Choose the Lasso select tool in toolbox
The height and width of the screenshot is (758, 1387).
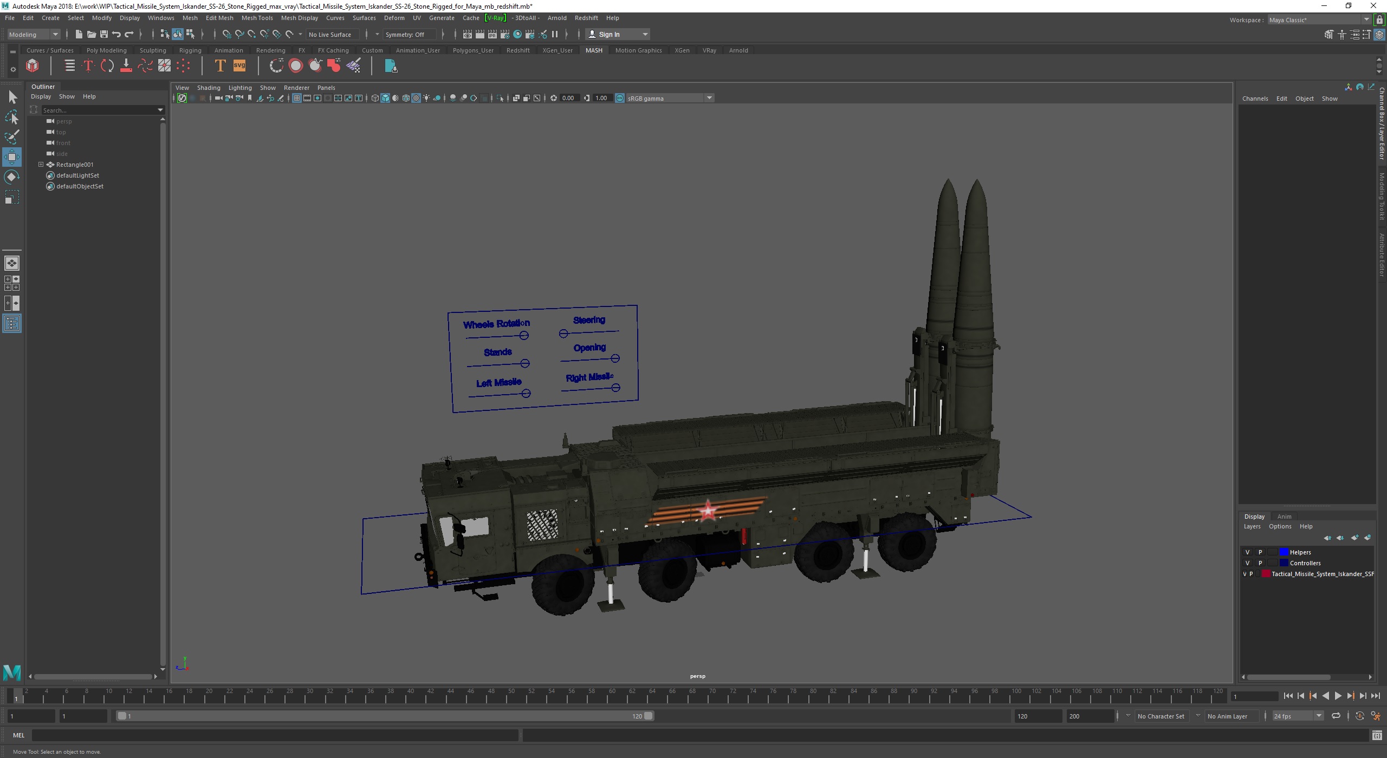(x=12, y=117)
